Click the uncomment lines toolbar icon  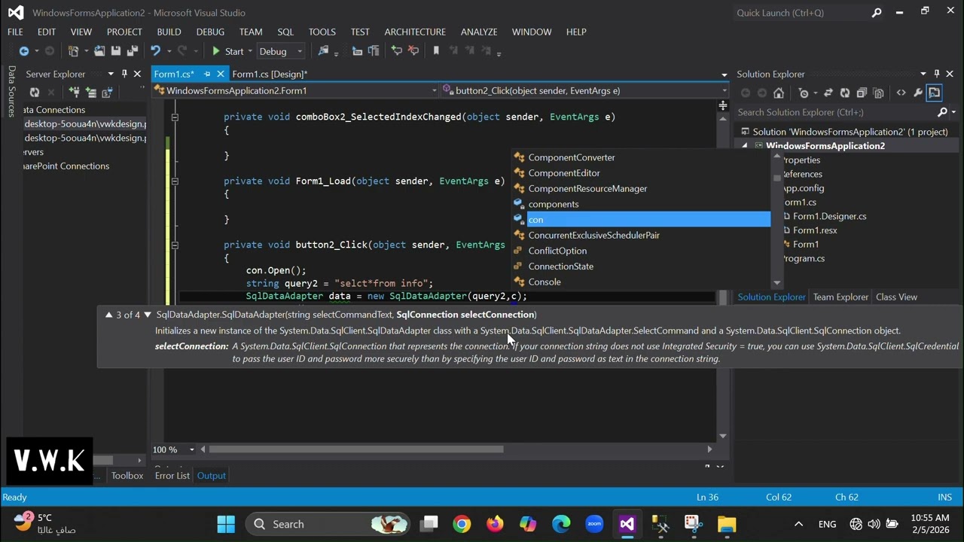coord(413,51)
